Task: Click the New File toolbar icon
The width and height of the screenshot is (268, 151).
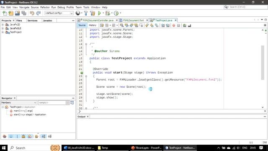Action: pyautogui.click(x=5, y=13)
